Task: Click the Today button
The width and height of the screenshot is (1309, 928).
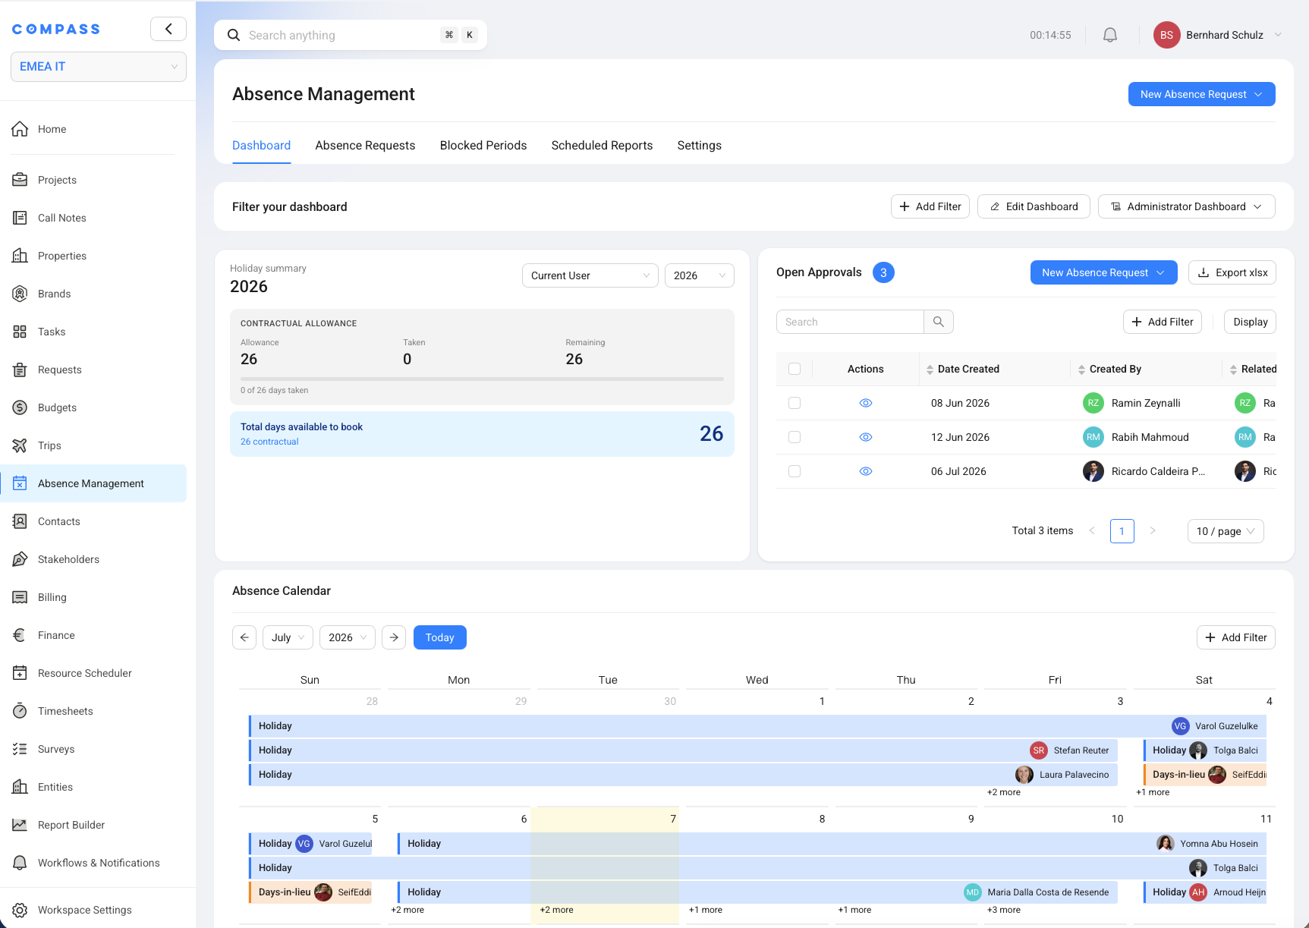Action: 440,637
